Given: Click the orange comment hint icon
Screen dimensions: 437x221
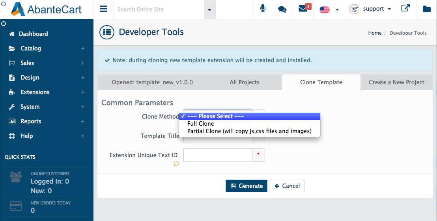Looking at the screenshot, I should coord(176,163).
